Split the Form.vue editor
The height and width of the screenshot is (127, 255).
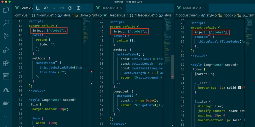(78, 8)
